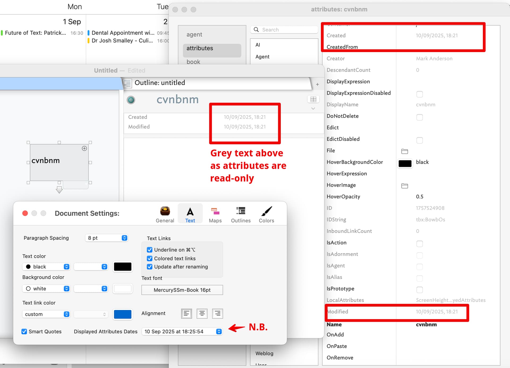Open the Text link color custom dropdown
The width and height of the screenshot is (510, 368).
click(46, 314)
